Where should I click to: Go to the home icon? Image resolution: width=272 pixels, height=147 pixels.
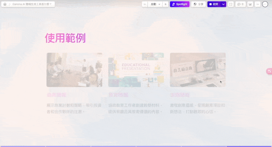(5, 4)
